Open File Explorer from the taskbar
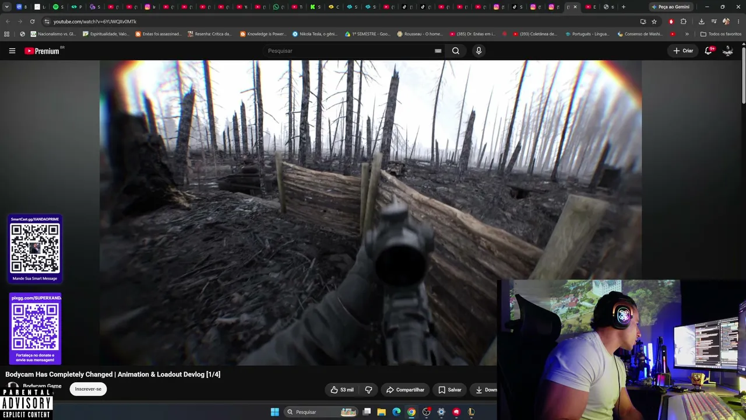 (x=381, y=412)
